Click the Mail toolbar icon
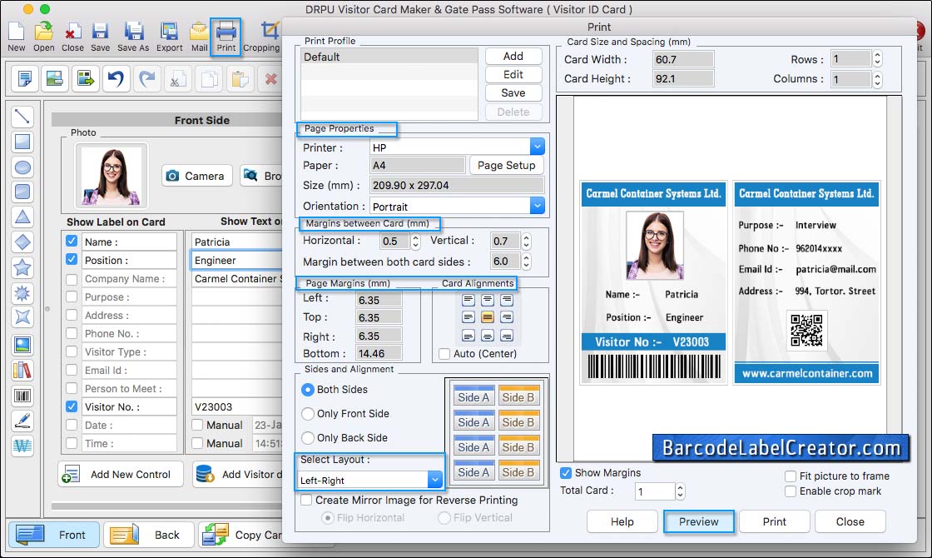This screenshot has width=932, height=558. pos(199,37)
